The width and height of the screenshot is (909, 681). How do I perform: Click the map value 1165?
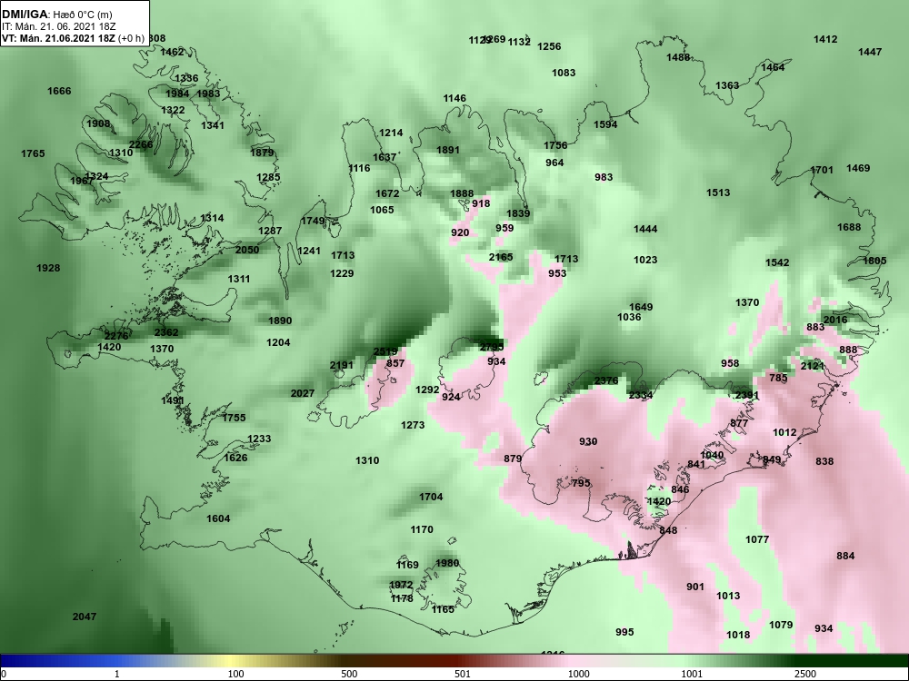(444, 609)
